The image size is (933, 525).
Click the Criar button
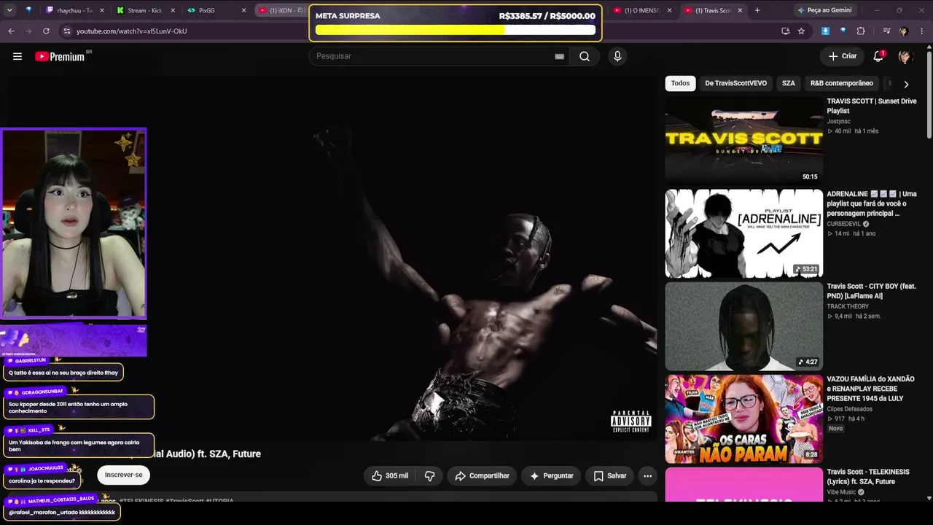(x=843, y=56)
